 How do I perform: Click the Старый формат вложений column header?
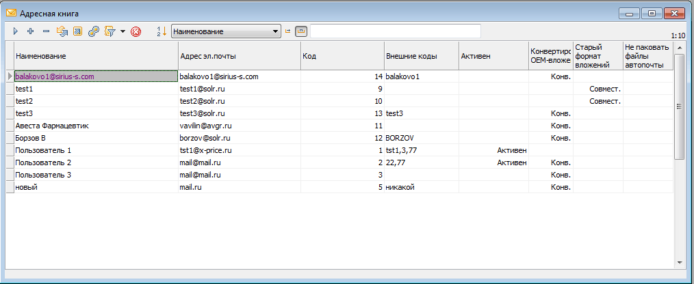point(598,56)
